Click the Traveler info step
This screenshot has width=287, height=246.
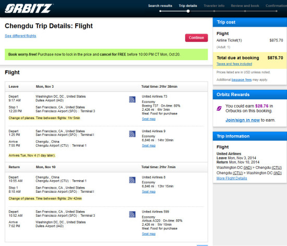(x=214, y=6)
